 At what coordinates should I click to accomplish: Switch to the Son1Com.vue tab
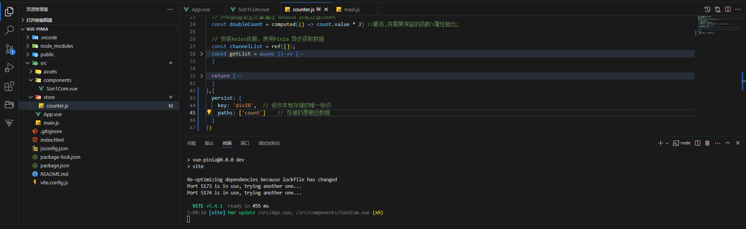(253, 9)
